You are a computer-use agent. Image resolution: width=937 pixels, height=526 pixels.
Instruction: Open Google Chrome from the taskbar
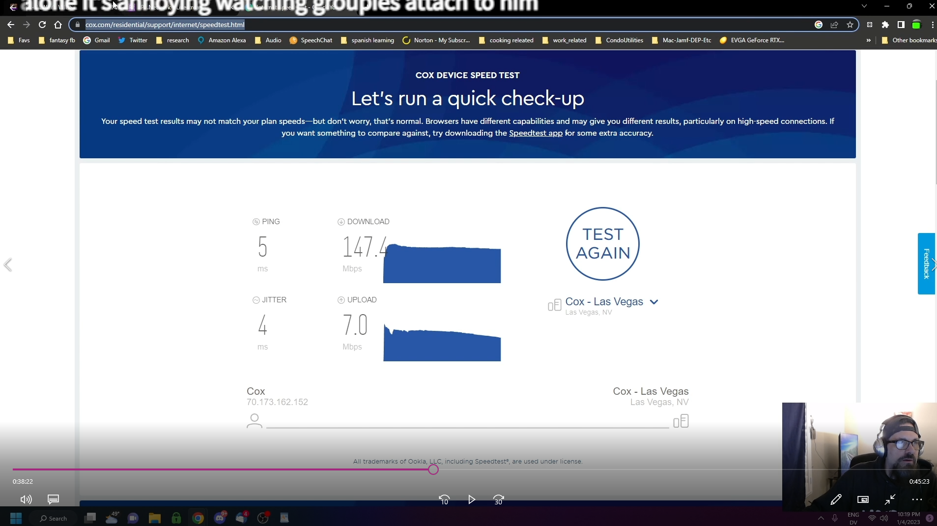click(x=198, y=518)
